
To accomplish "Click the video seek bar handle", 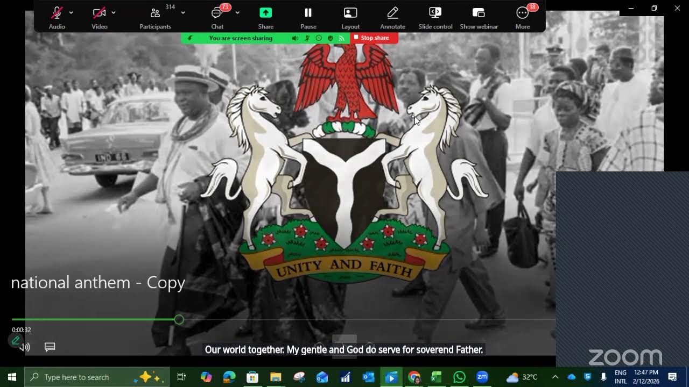I will tap(179, 320).
